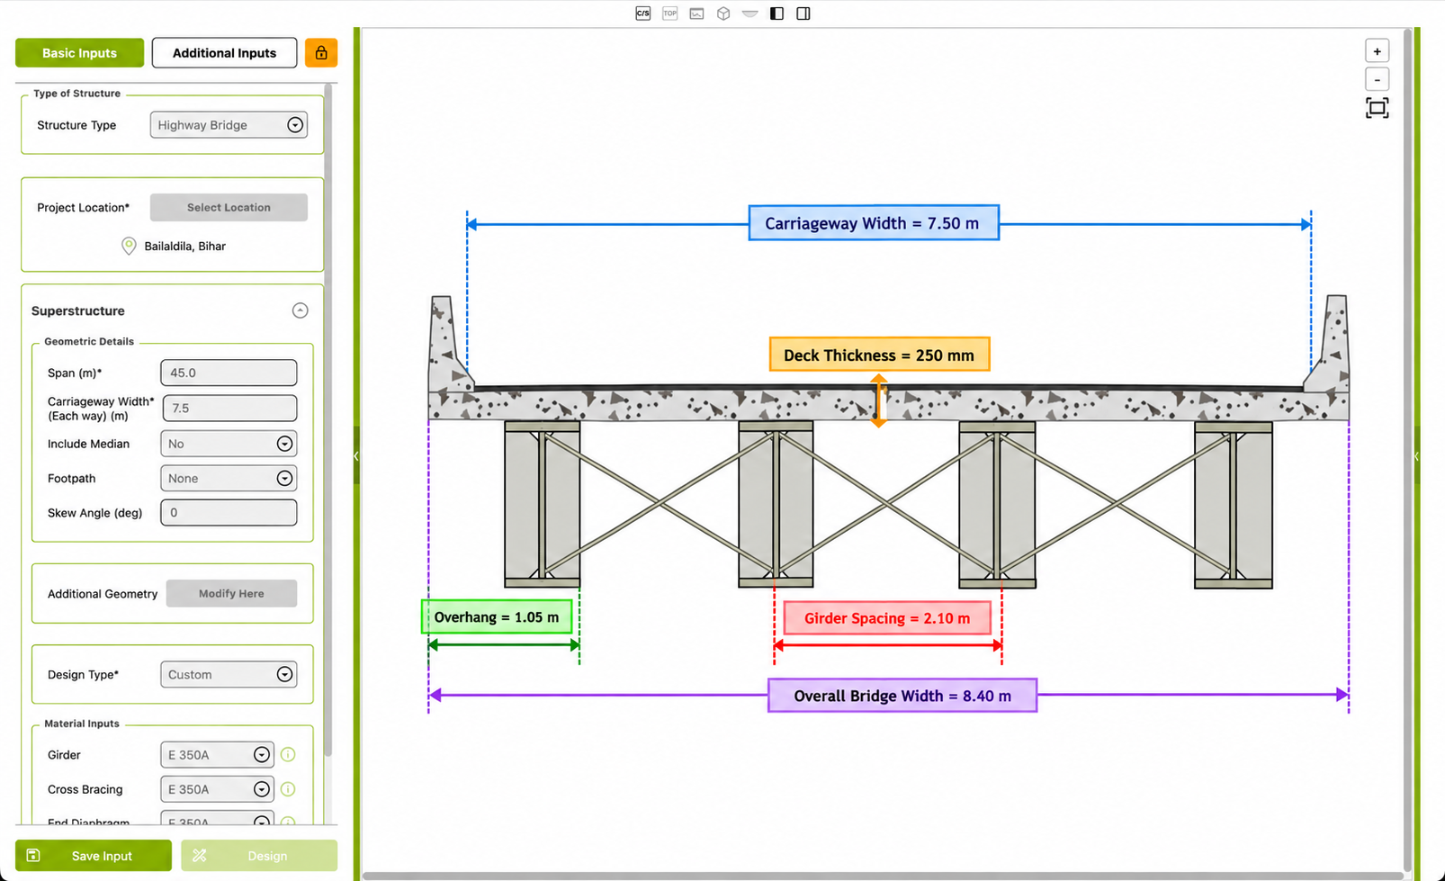Click the left panel vertical scrollbar
The width and height of the screenshot is (1445, 881).
[x=328, y=421]
